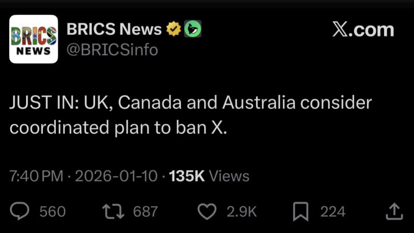The image size is (414, 233).
Task: Open the @BRICSinfo handle link
Action: click(112, 50)
